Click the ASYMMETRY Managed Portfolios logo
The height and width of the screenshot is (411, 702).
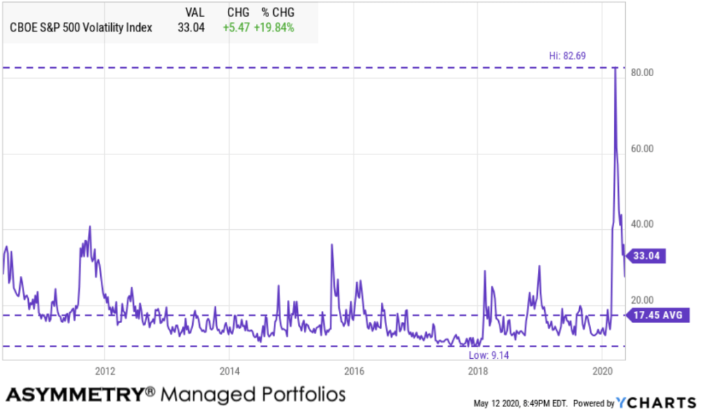176,395
